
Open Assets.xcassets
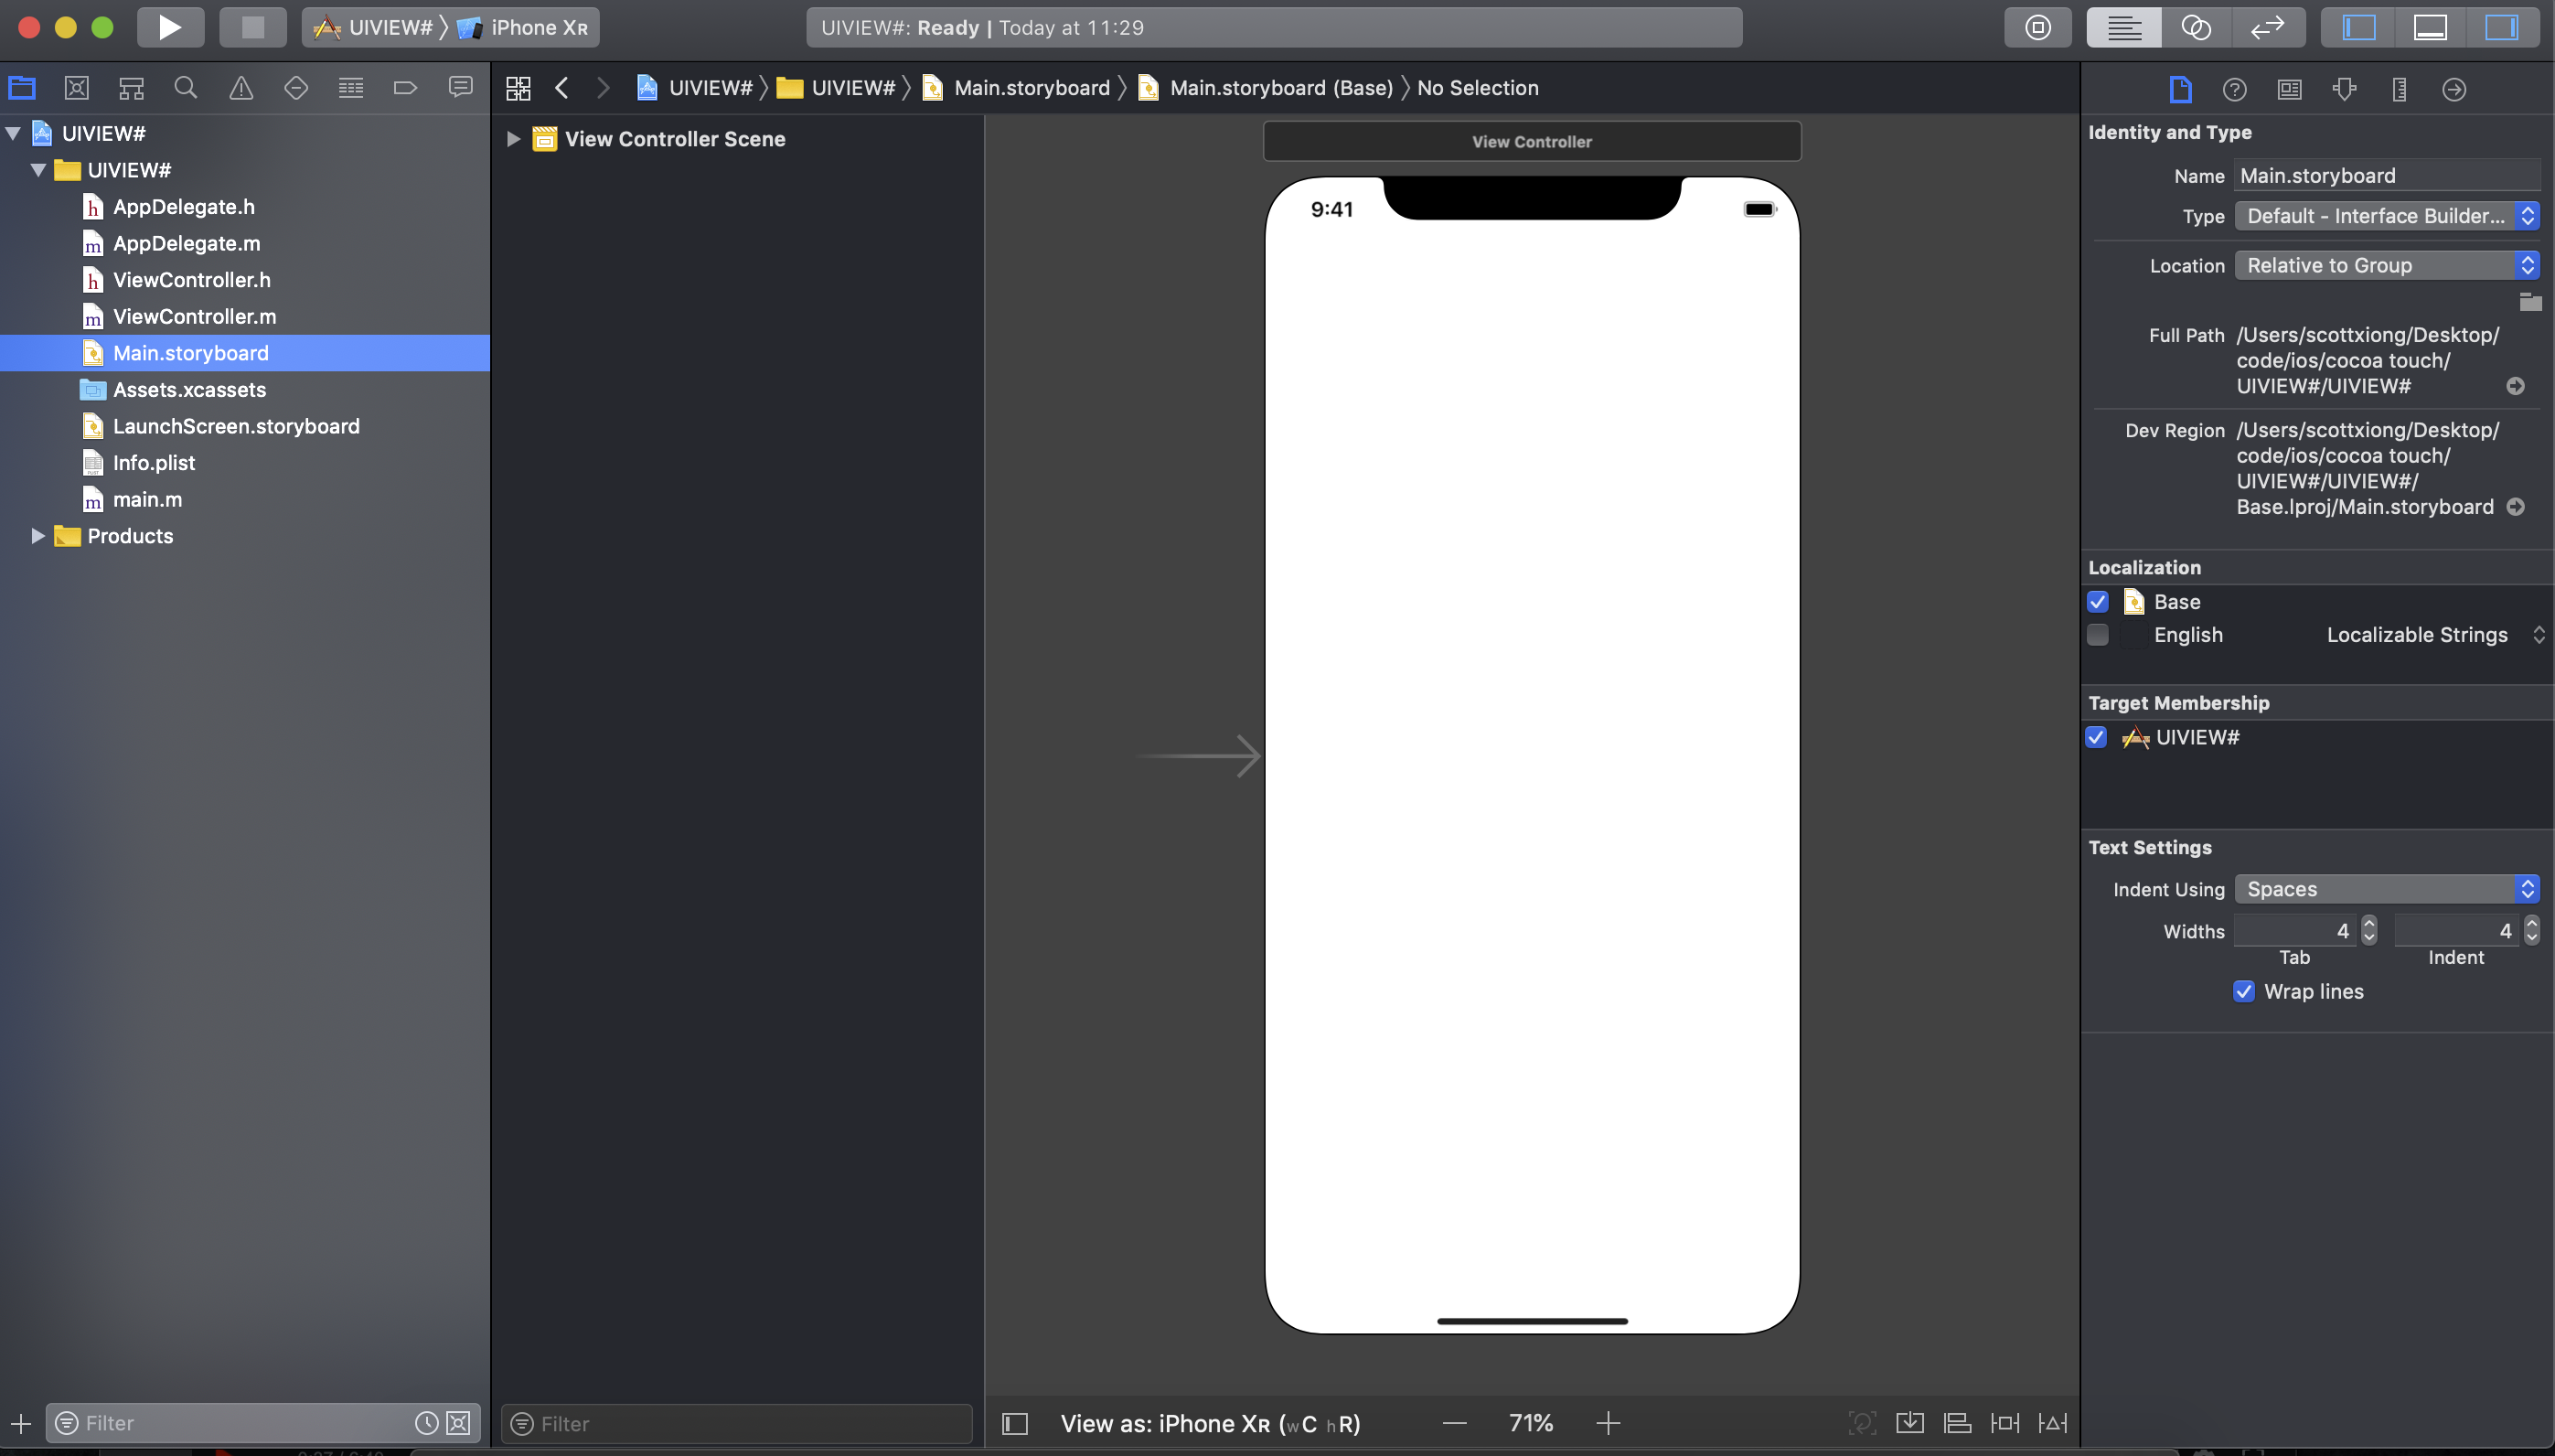[x=190, y=390]
